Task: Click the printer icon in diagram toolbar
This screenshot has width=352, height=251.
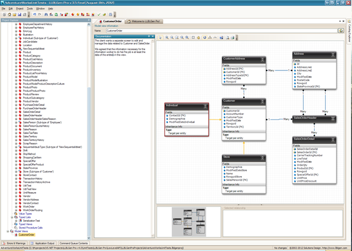Action: [233, 37]
